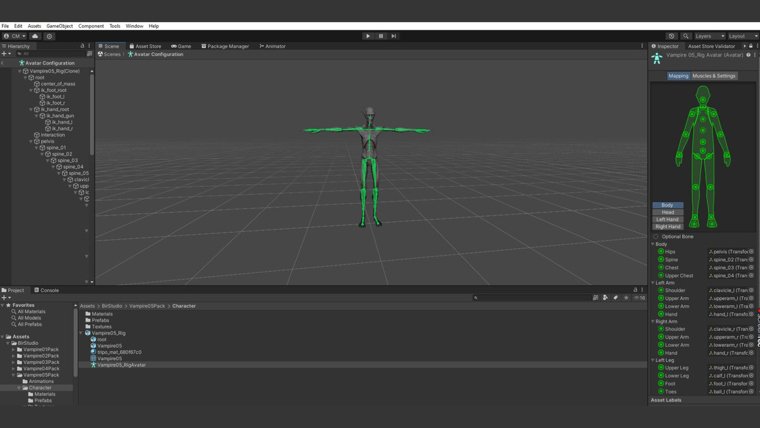Switch to the Package Manager tab

(x=225, y=46)
